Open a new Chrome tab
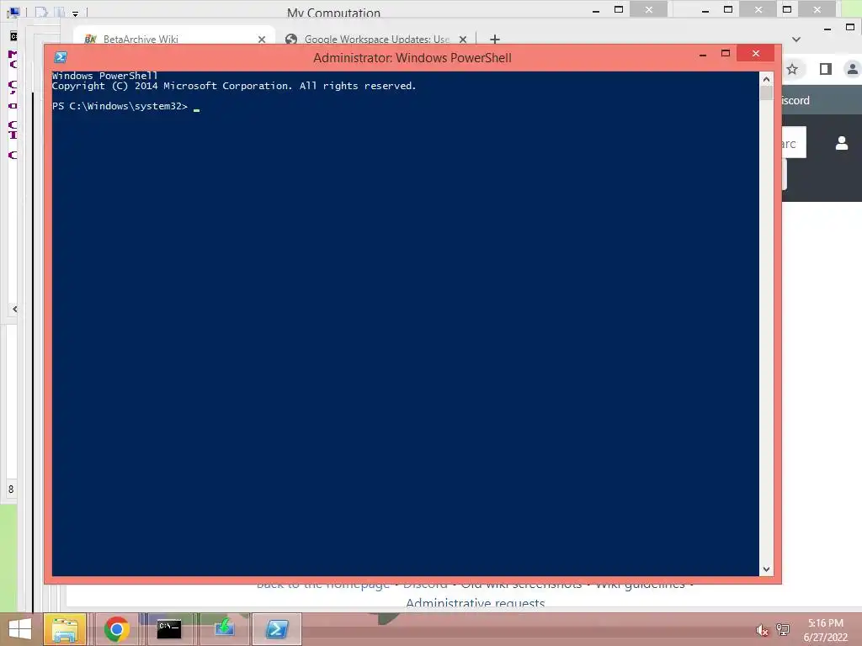862x646 pixels. [495, 40]
